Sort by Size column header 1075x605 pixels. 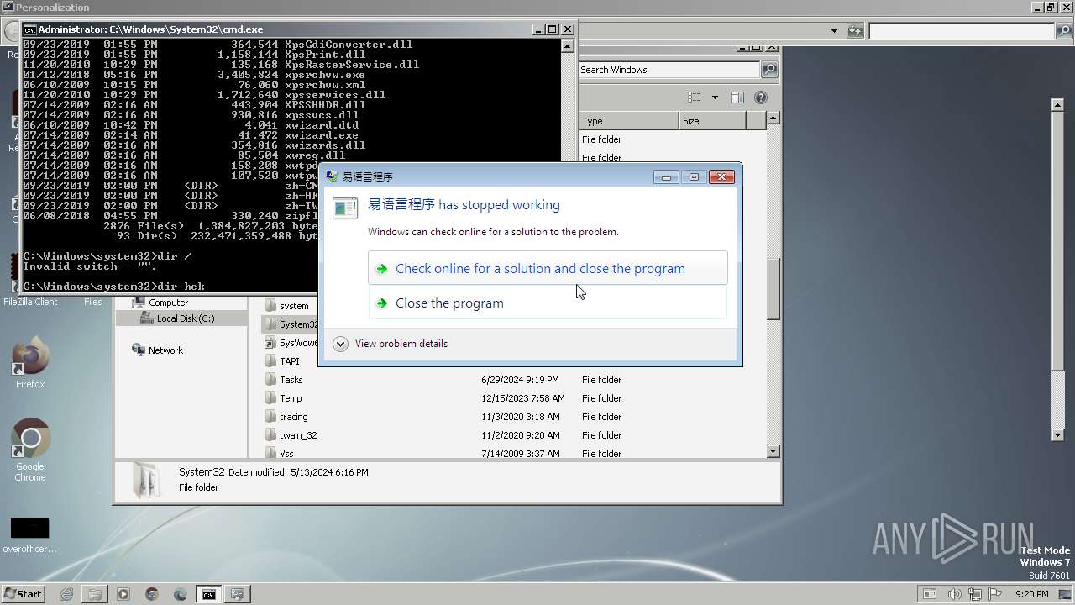point(712,121)
